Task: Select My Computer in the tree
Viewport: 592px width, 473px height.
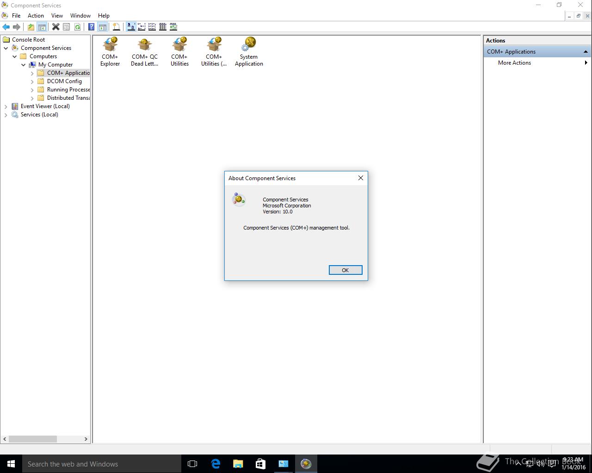Action: coord(55,65)
